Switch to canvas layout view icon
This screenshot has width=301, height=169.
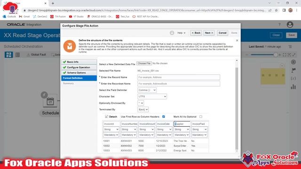point(8,55)
